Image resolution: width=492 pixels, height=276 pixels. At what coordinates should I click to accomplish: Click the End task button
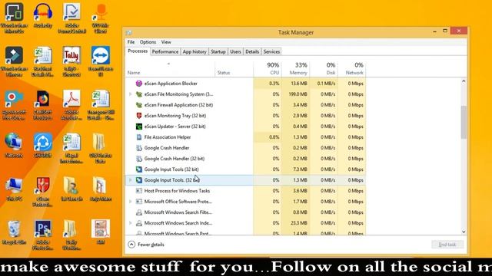447,245
